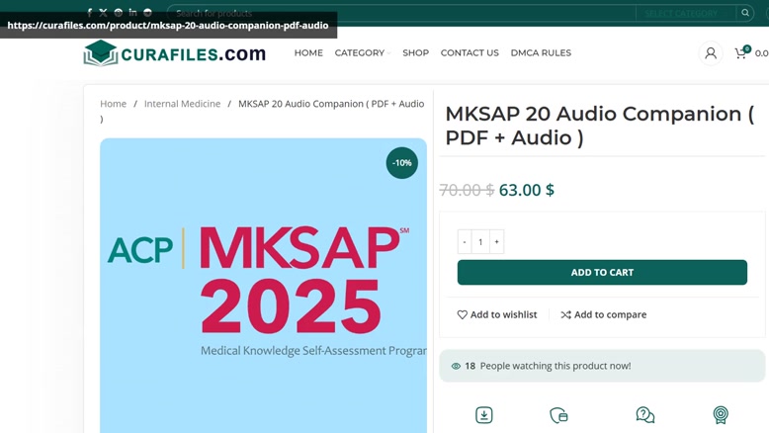Viewport: 769px width, 433px height.
Task: Click Home in the breadcrumb
Action: click(x=114, y=104)
